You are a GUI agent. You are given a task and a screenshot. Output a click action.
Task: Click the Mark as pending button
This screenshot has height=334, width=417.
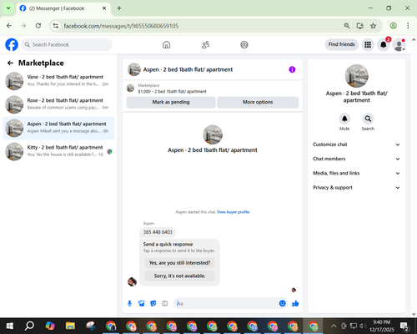pos(171,102)
